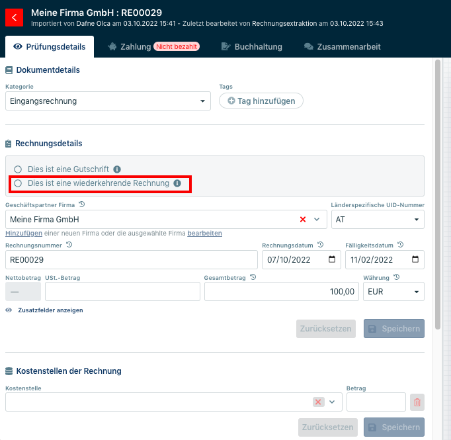Delete the Kostenstelle row with trash icon
451x440 pixels.
point(417,402)
